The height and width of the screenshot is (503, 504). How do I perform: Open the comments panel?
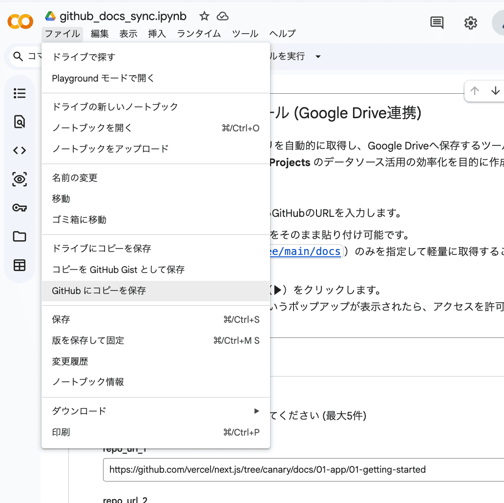[x=437, y=22]
